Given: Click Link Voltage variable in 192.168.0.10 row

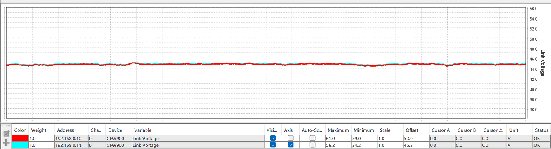Looking at the screenshot, I should (198, 138).
